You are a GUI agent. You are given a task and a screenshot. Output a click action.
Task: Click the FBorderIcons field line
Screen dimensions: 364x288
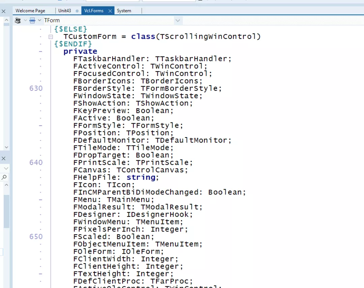click(138, 81)
